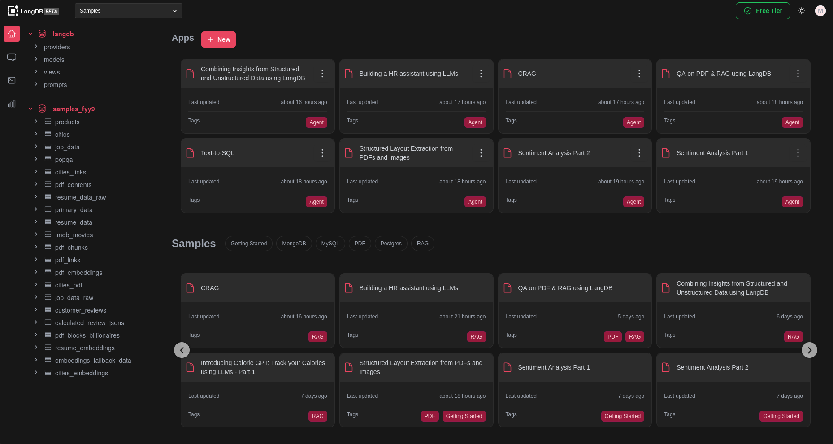The height and width of the screenshot is (444, 833).
Task: Select the pdf_blocks_billionaires table
Action: [87, 335]
